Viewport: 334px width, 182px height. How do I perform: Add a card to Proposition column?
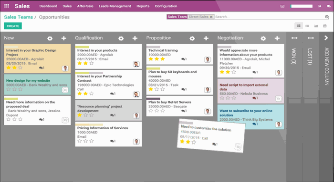tap(206, 38)
